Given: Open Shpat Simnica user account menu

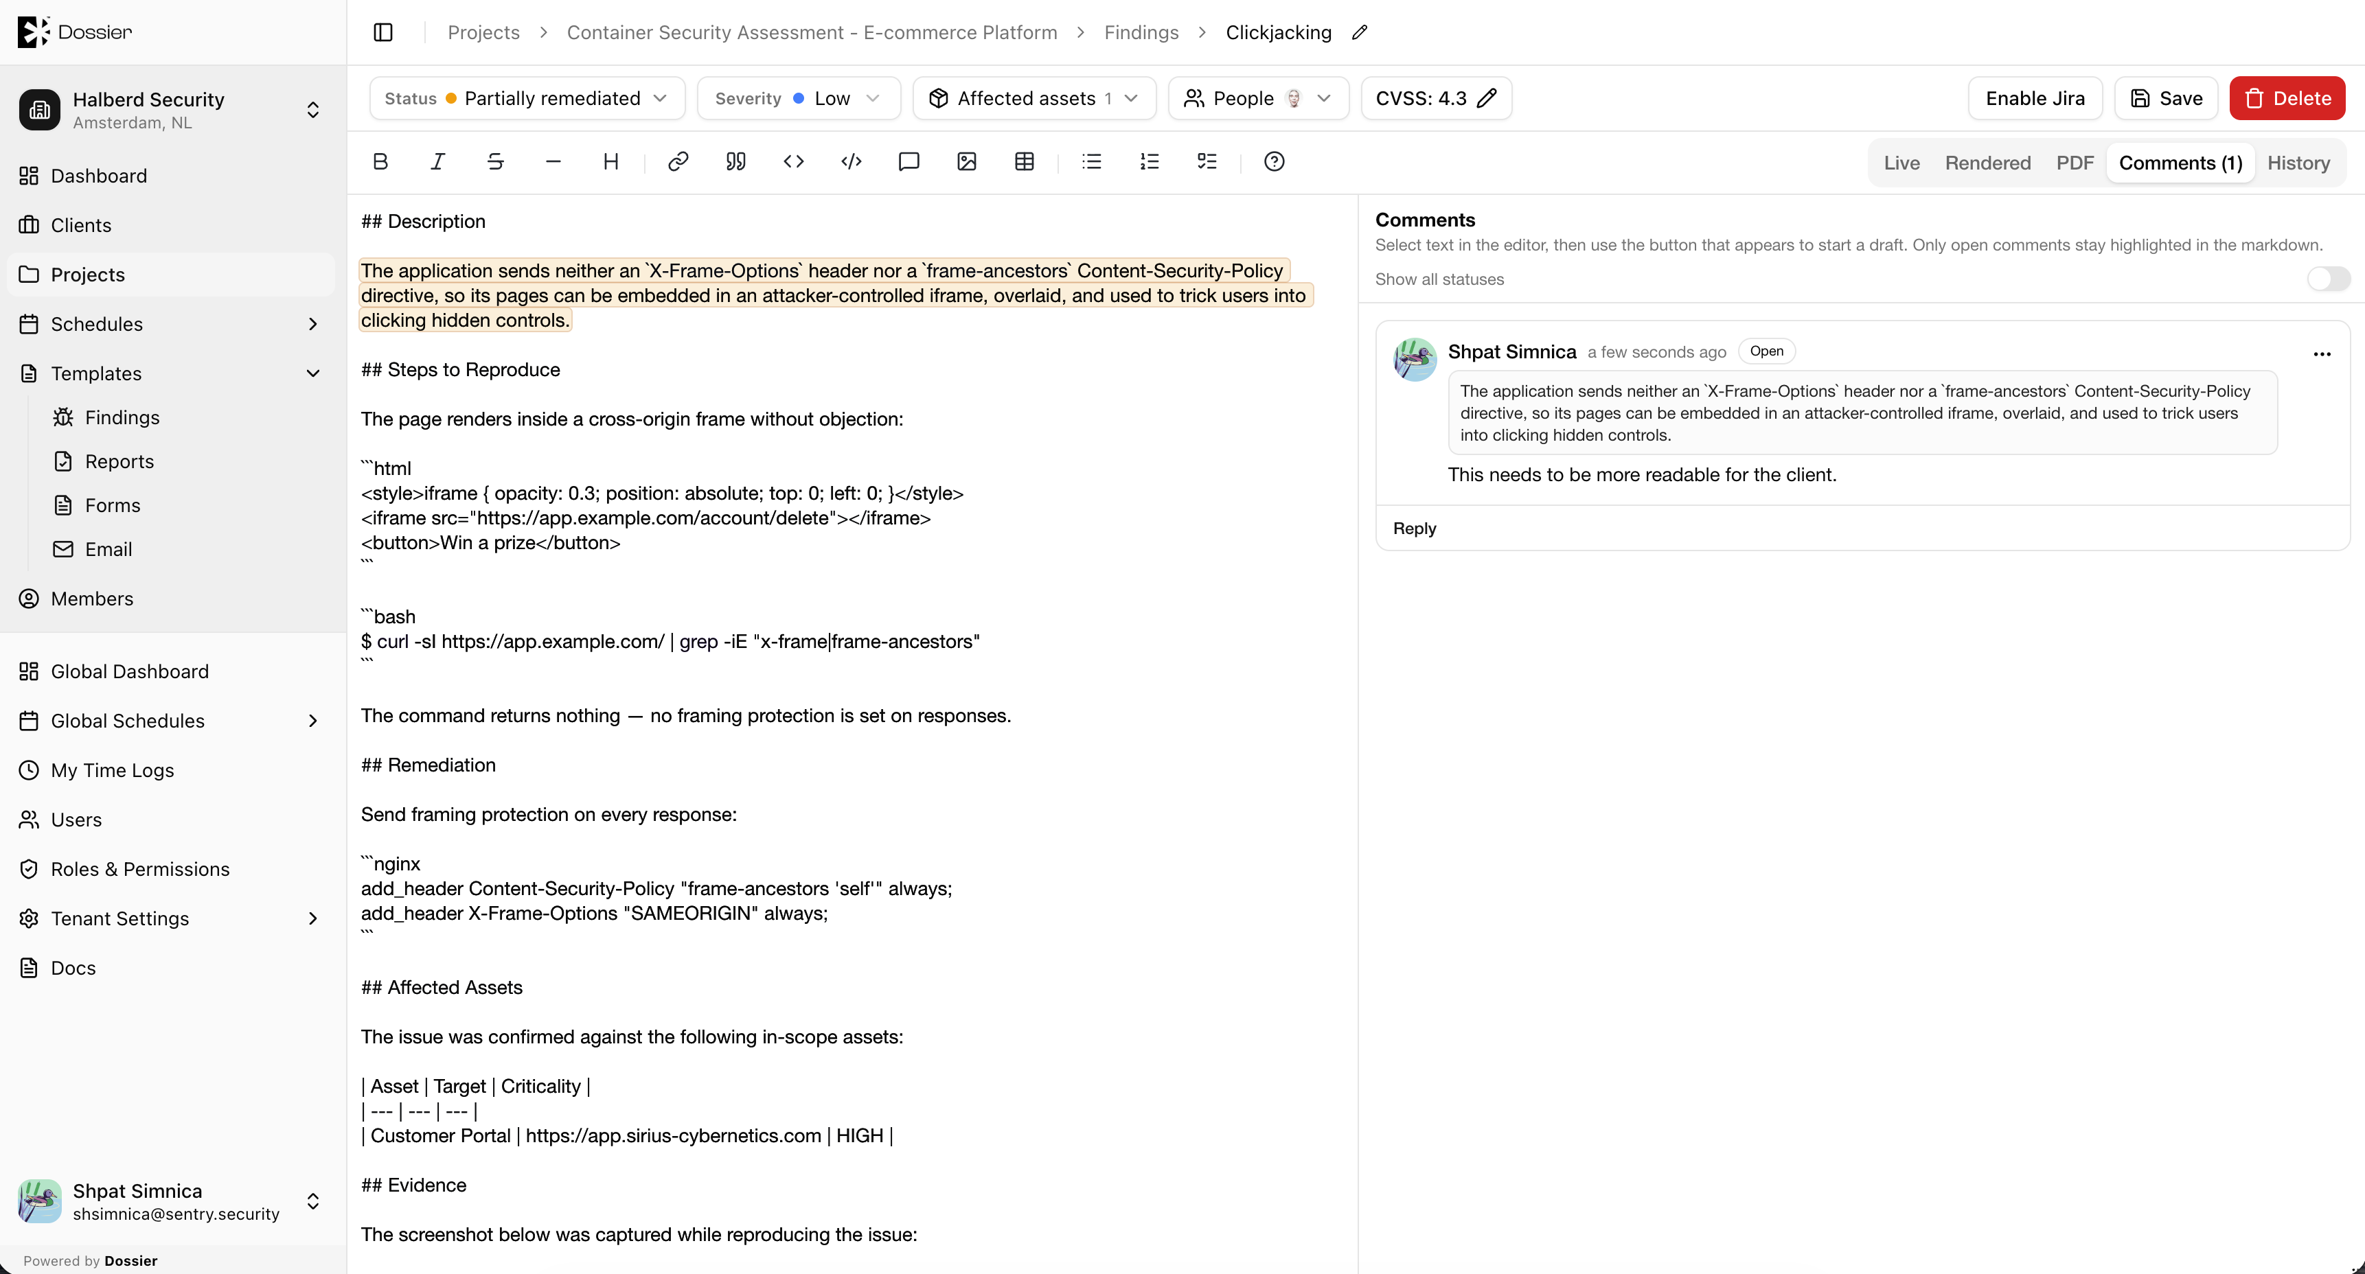Looking at the screenshot, I should tap(172, 1201).
